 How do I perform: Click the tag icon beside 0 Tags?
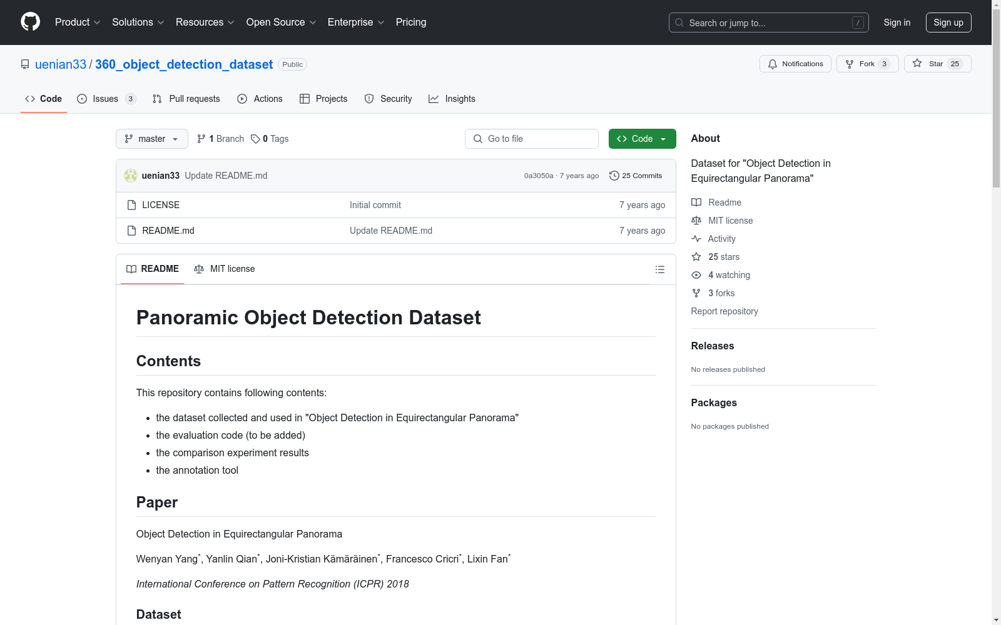pyautogui.click(x=255, y=139)
